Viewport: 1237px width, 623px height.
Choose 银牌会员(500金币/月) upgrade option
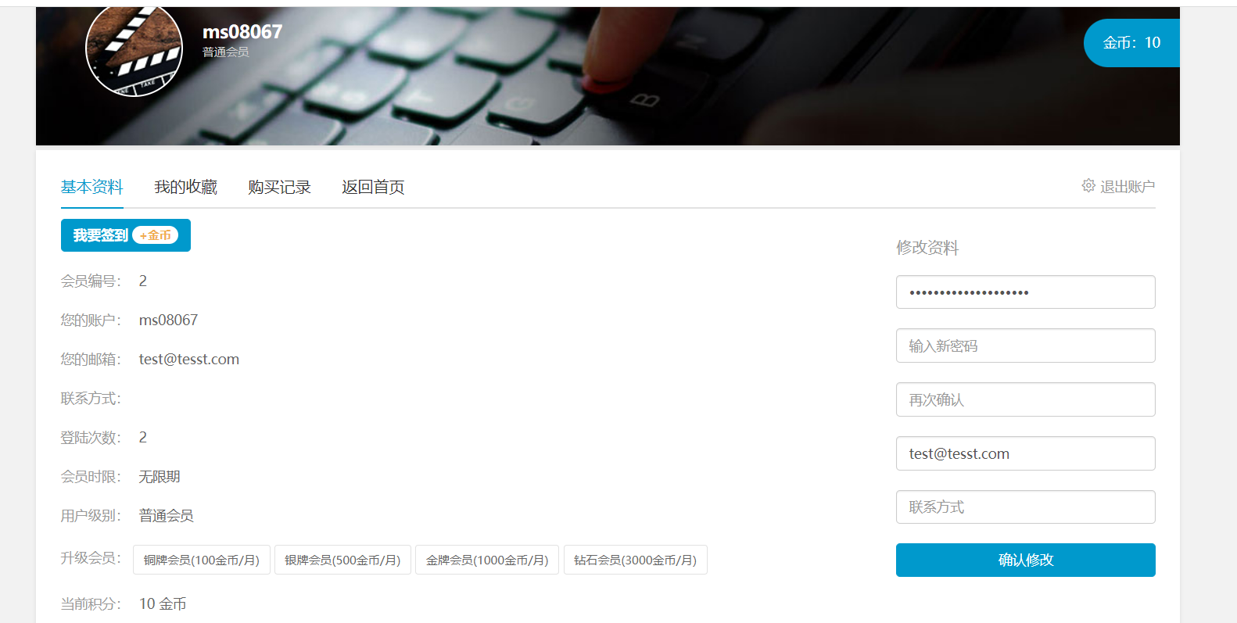click(x=342, y=560)
